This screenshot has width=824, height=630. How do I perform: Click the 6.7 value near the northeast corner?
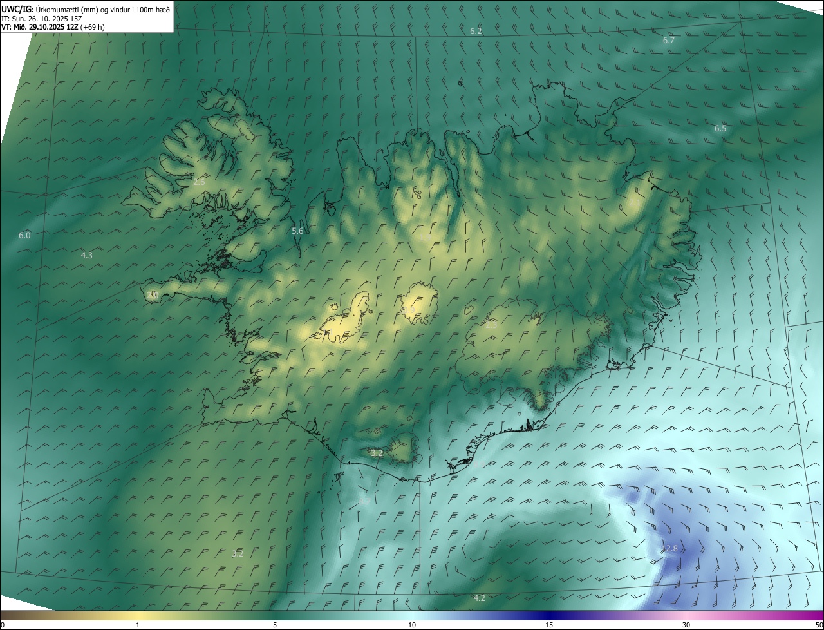[x=669, y=40]
